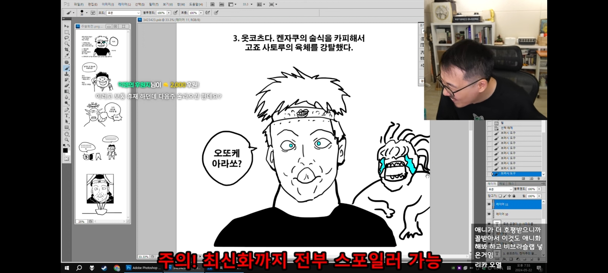Select the Healing Brush tool
Image resolution: width=608 pixels, height=273 pixels.
pos(67,62)
